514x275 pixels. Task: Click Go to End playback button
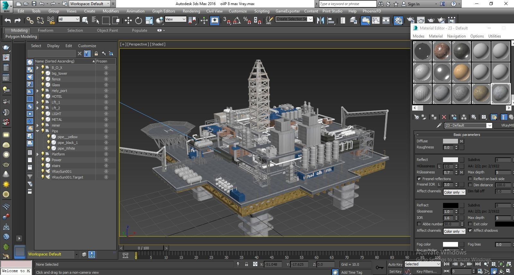point(478,264)
